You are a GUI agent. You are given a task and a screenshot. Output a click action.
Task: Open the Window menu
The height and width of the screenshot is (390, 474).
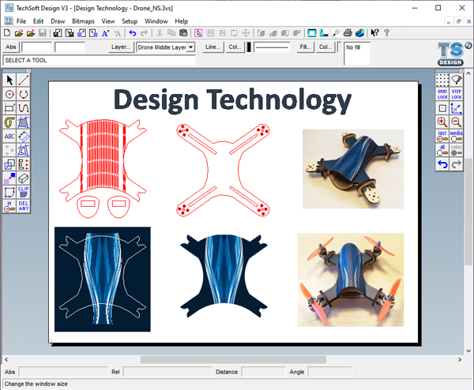click(156, 21)
